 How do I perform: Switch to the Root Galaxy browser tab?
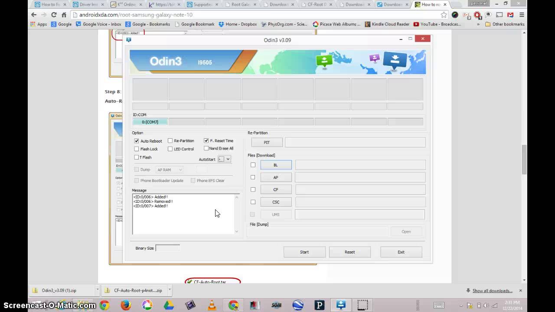click(240, 4)
